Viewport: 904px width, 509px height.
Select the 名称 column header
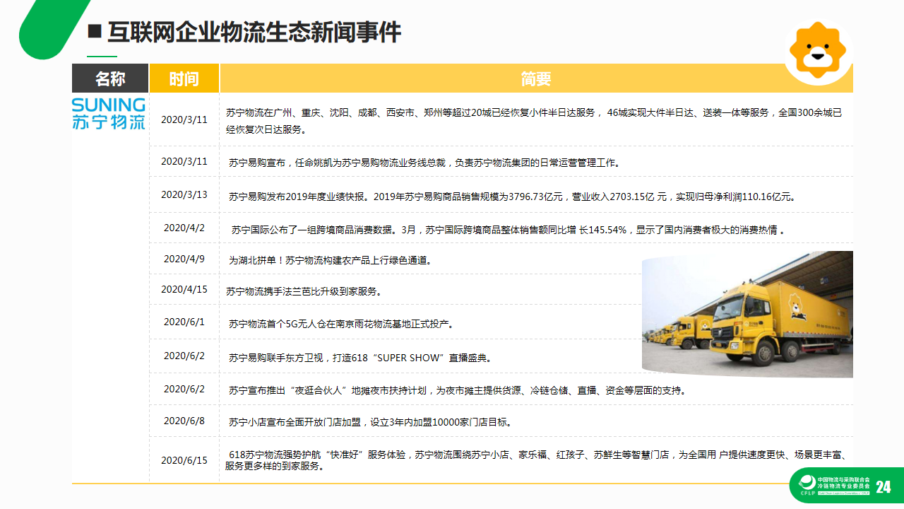point(110,78)
